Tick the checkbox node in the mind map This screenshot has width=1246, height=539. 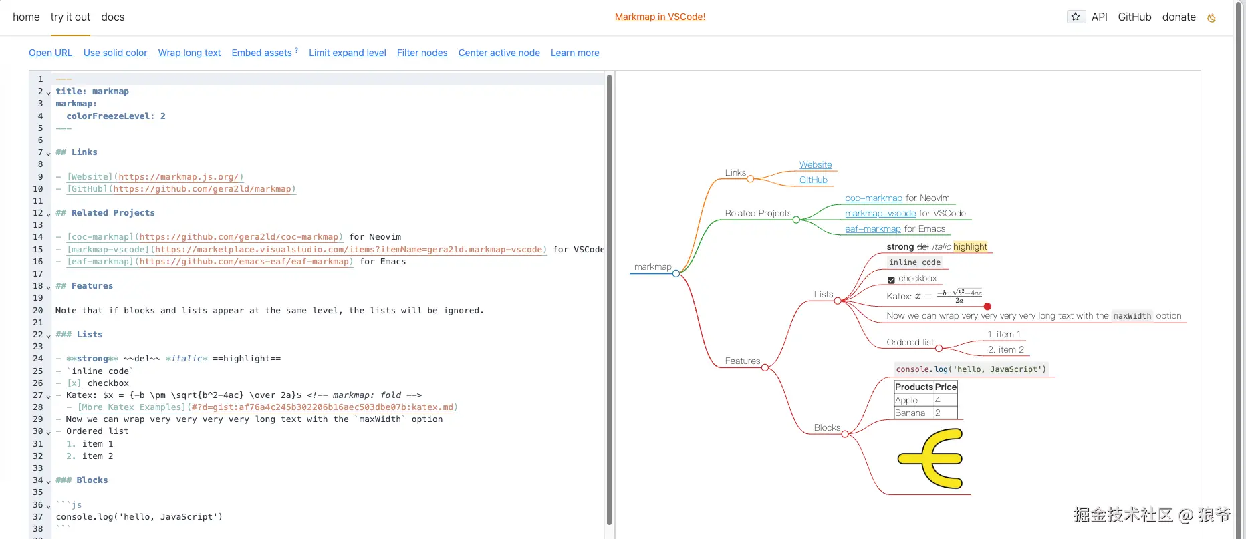891,280
